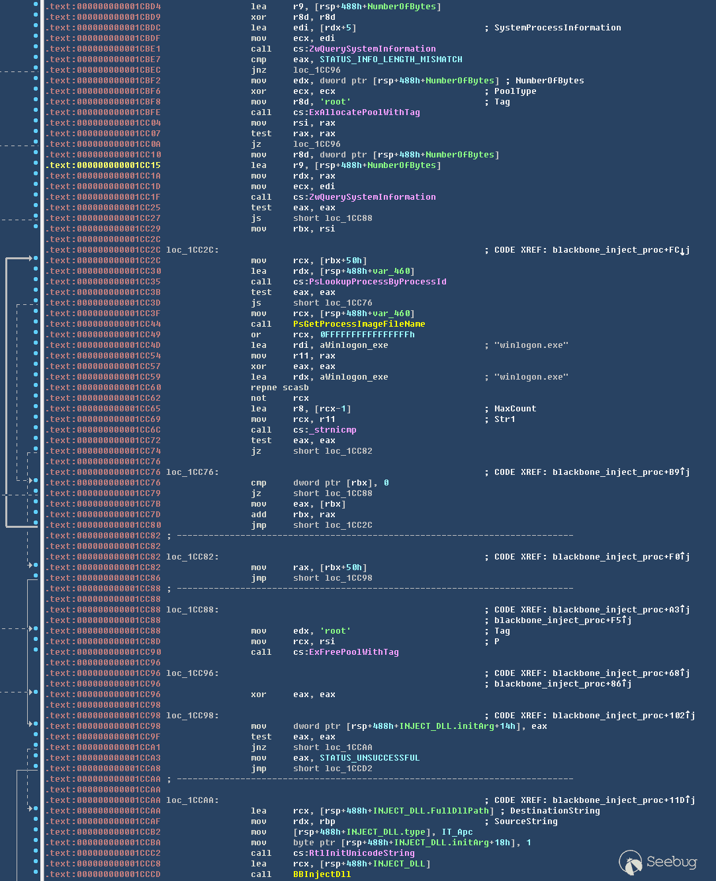This screenshot has height=881, width=716.
Task: Click the PsLookupProcessByProcessId function name
Action: [x=378, y=282]
